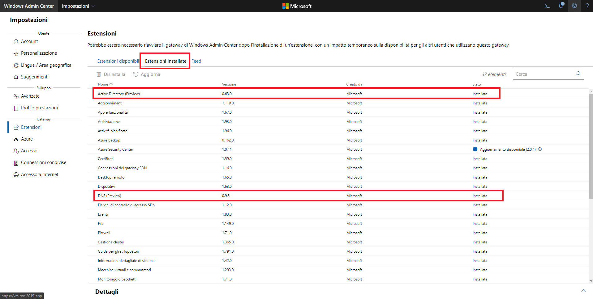Select the Azure Security Center row
Viewport: 593px width, 299px height.
338,149
